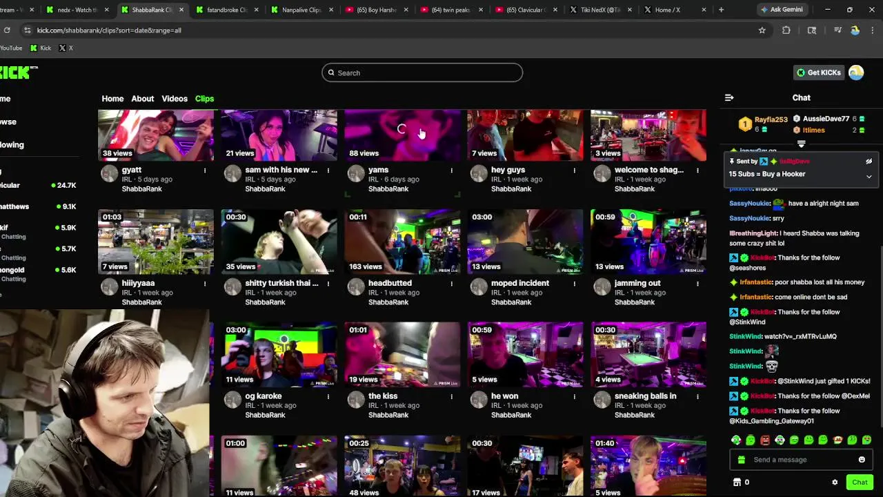This screenshot has height=497, width=883.
Task: Pick the first green headphone emote
Action: point(736,440)
